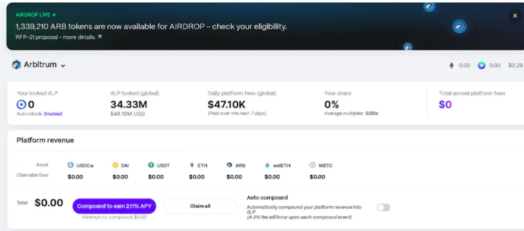This screenshot has width=524, height=231.
Task: Click the DAI asset icon
Action: coord(115,165)
